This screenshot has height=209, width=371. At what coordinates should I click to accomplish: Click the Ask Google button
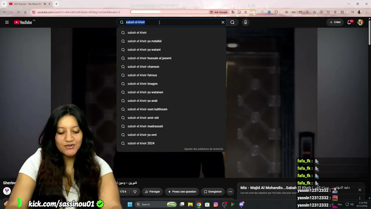219,12
